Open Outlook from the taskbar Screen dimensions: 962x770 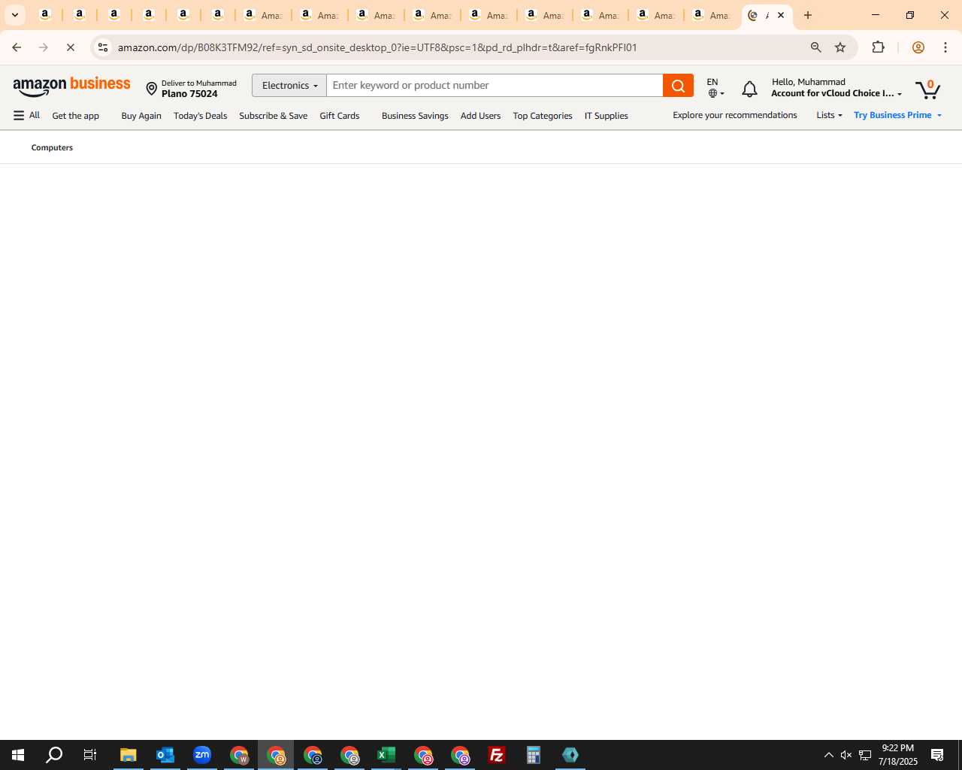click(x=165, y=755)
